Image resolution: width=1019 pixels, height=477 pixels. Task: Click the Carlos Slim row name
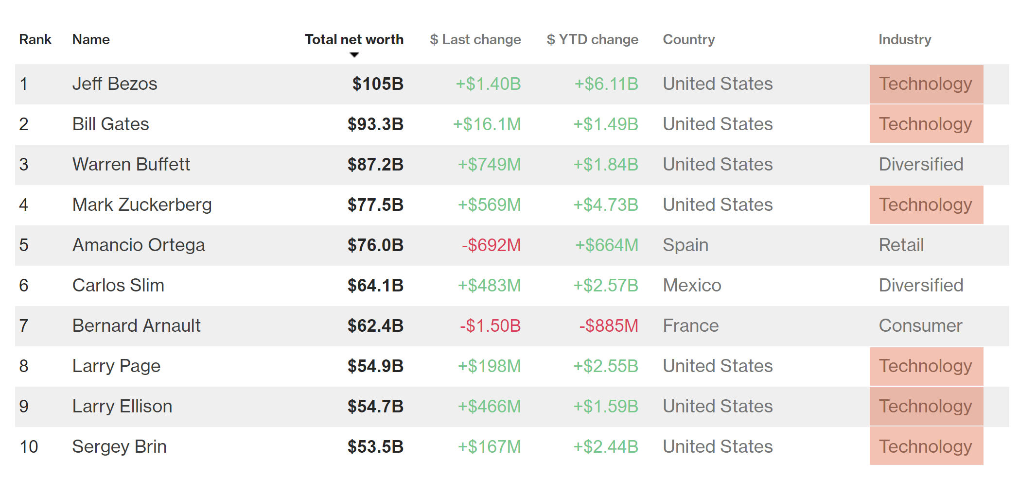point(118,286)
